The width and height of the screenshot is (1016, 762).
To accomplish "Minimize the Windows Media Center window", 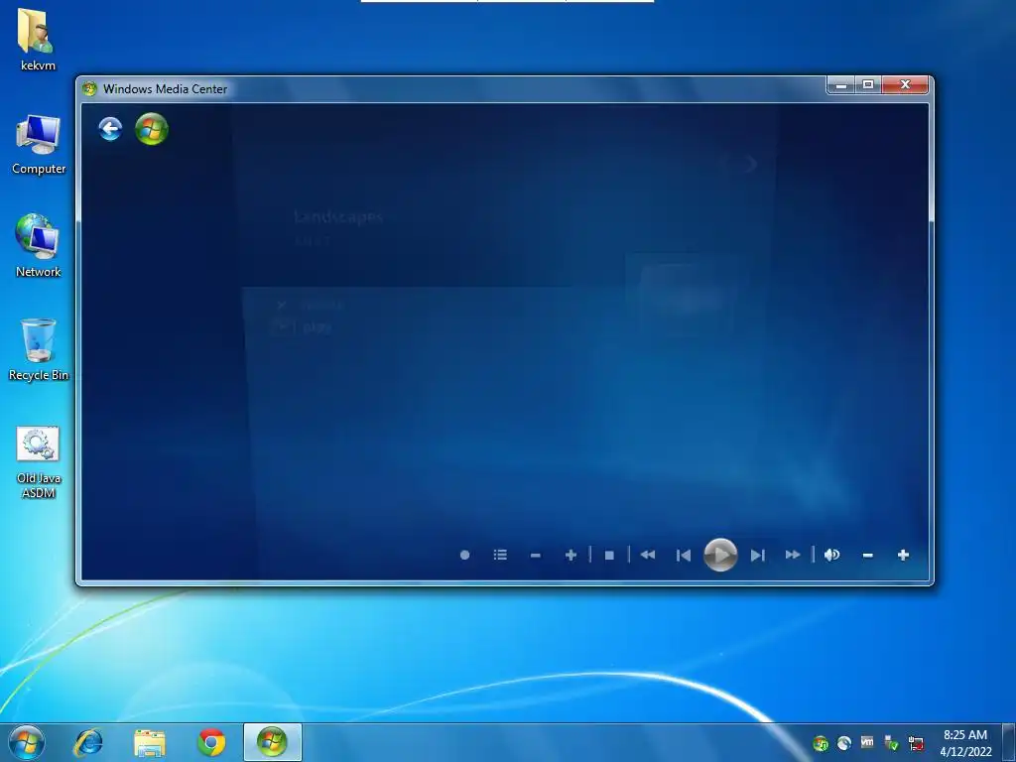I will 841,85.
